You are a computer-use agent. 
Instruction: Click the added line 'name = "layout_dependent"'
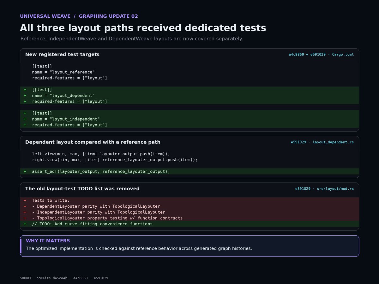coord(189,96)
